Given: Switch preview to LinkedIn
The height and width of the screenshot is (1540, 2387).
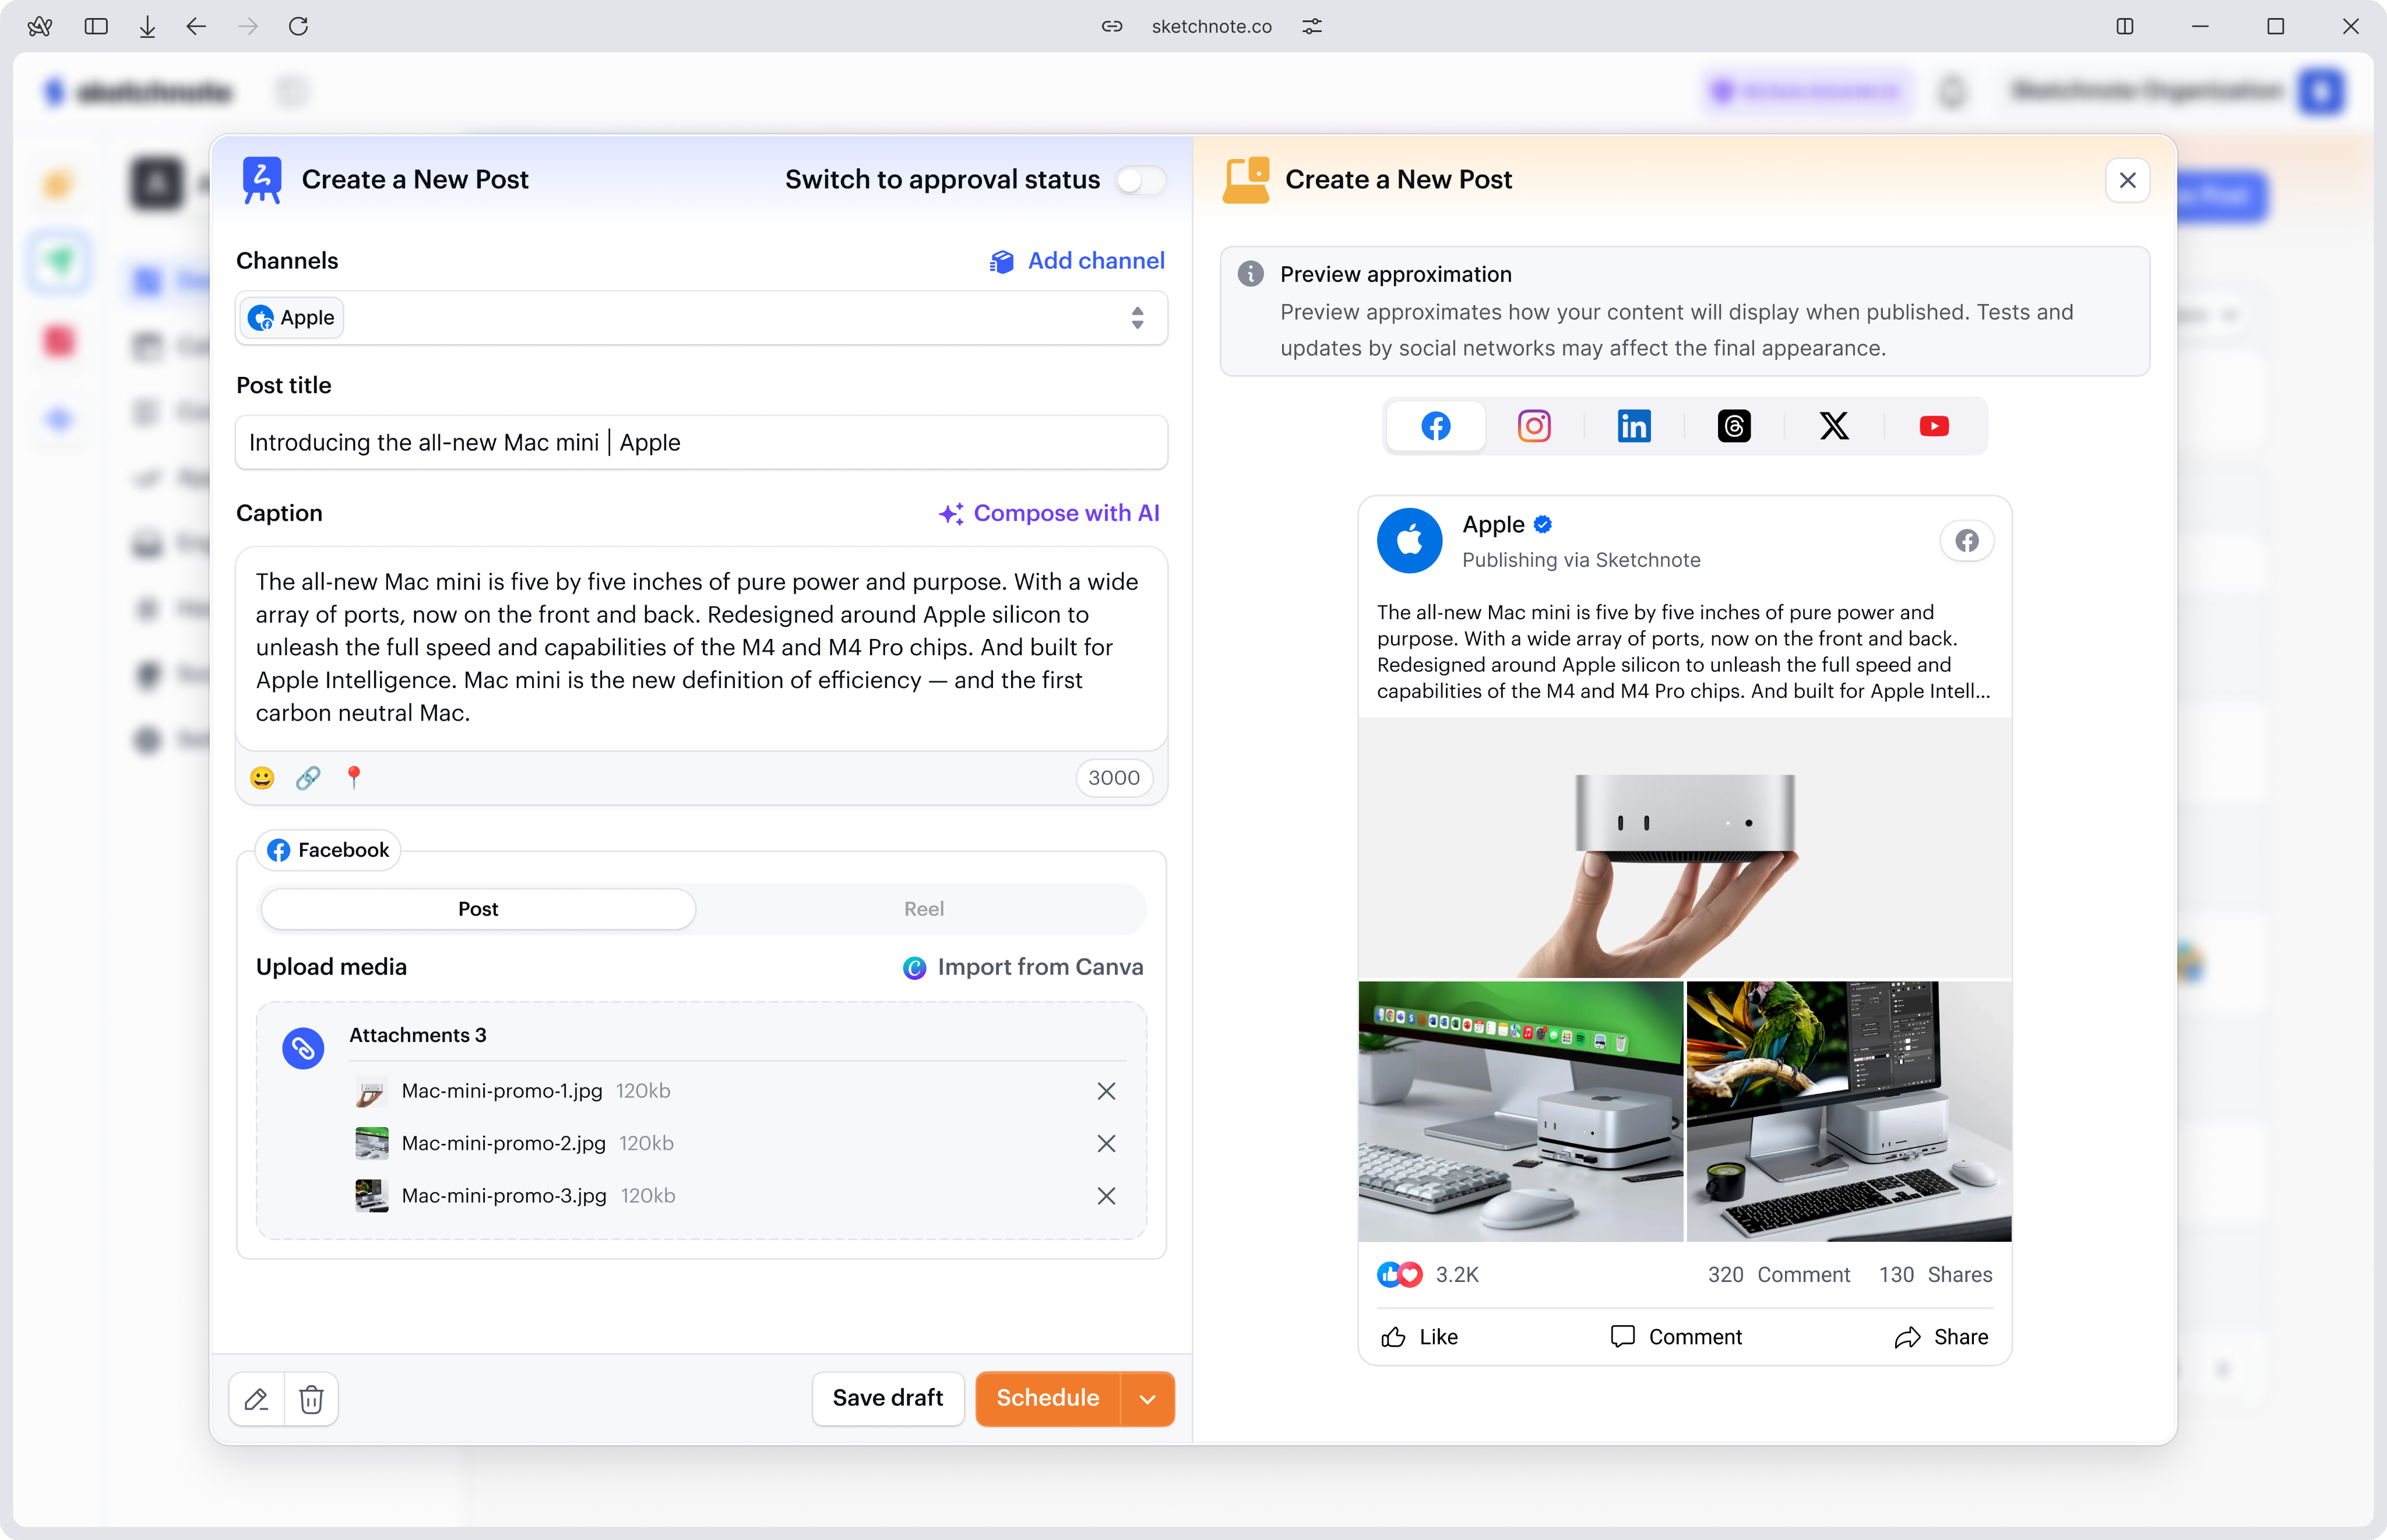Looking at the screenshot, I should [x=1633, y=426].
